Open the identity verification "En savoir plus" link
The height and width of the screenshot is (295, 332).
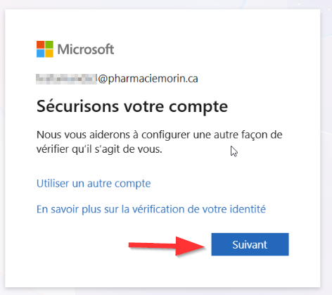point(151,209)
